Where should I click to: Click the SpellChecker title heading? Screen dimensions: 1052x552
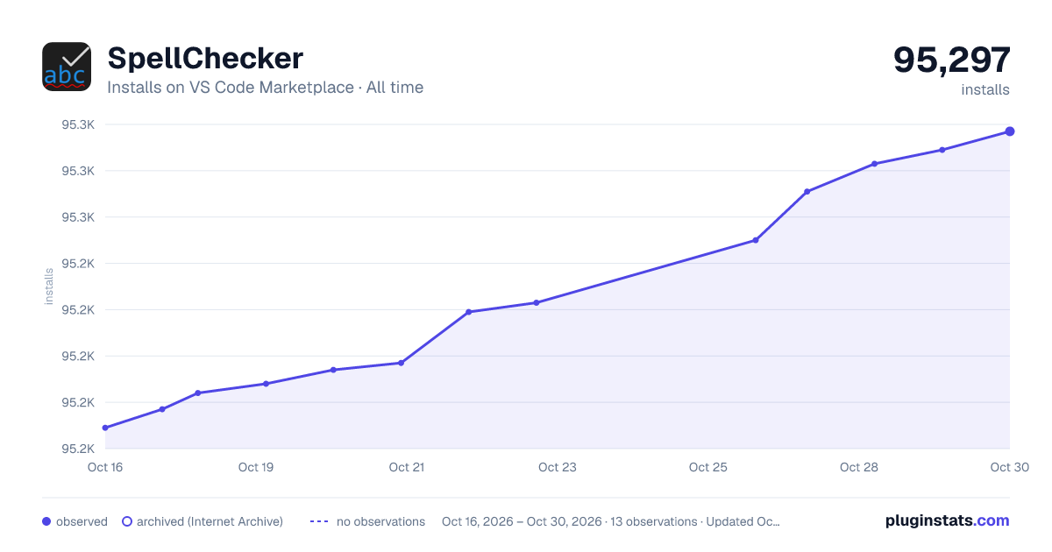coord(205,58)
